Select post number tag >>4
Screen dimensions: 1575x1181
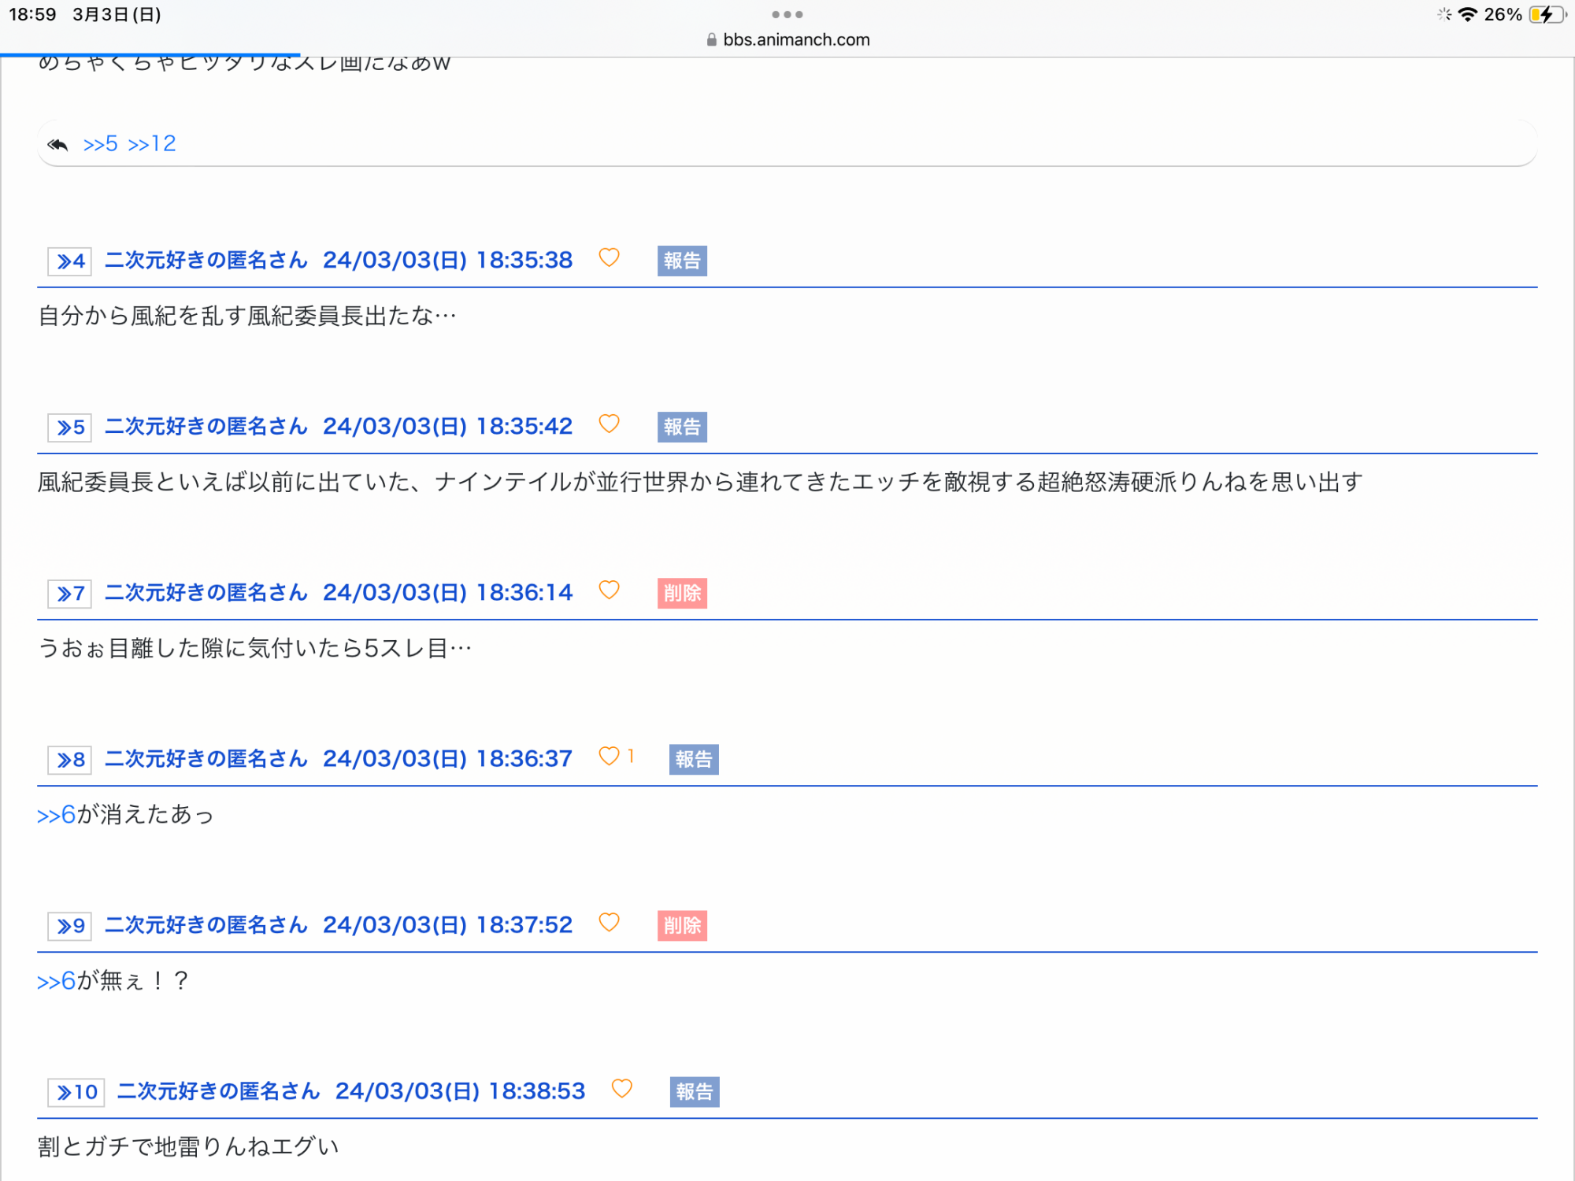tap(70, 261)
